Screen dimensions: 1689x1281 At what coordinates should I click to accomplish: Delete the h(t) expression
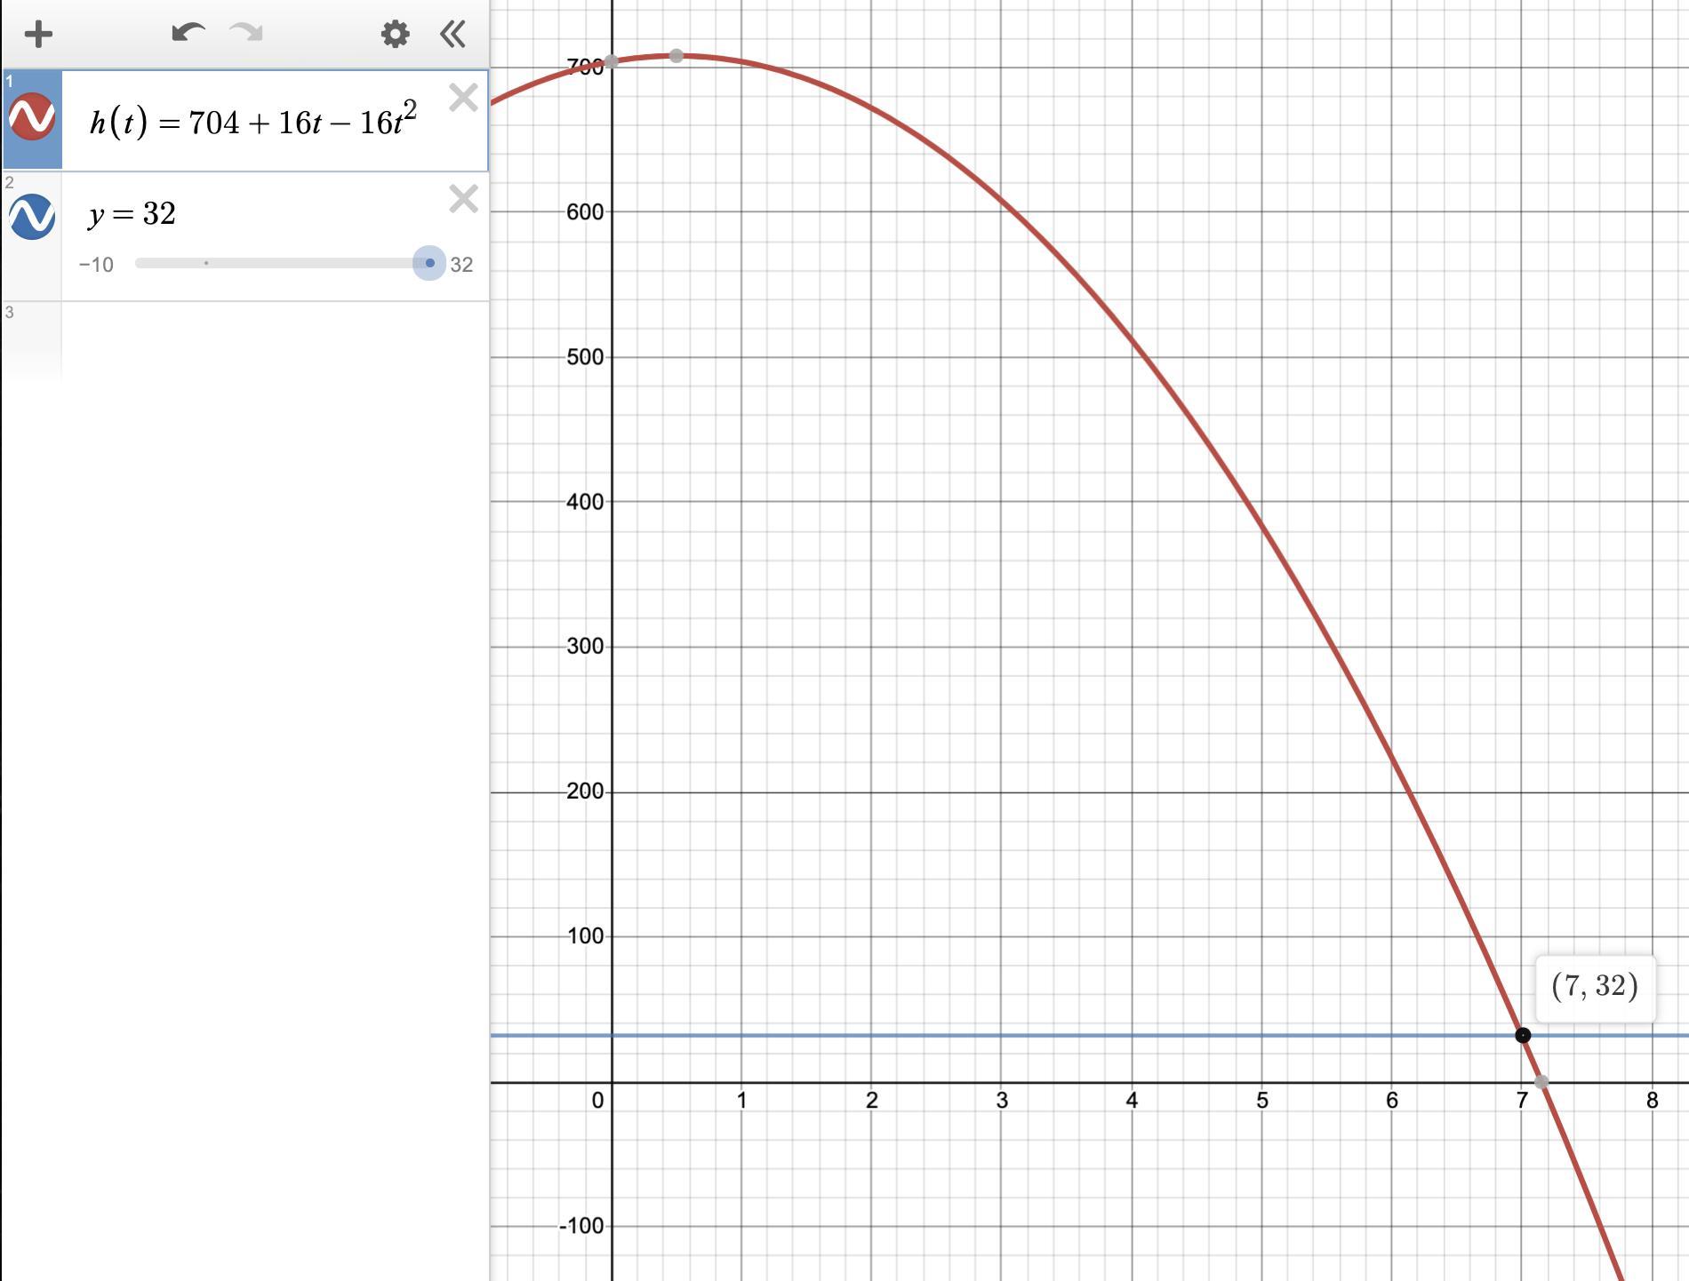(x=463, y=97)
